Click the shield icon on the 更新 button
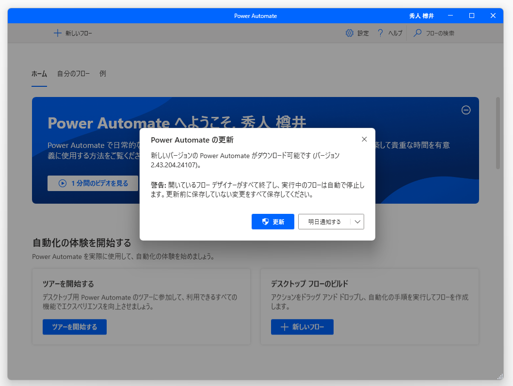This screenshot has height=386, width=513. [265, 222]
